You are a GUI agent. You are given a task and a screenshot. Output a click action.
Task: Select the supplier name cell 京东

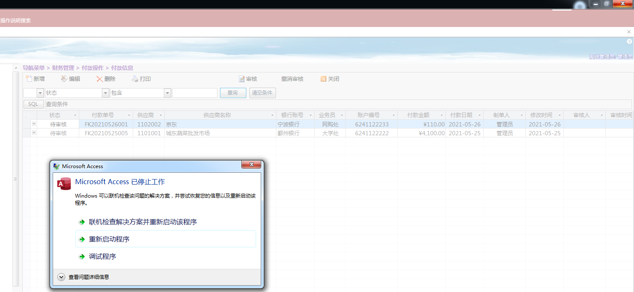220,124
